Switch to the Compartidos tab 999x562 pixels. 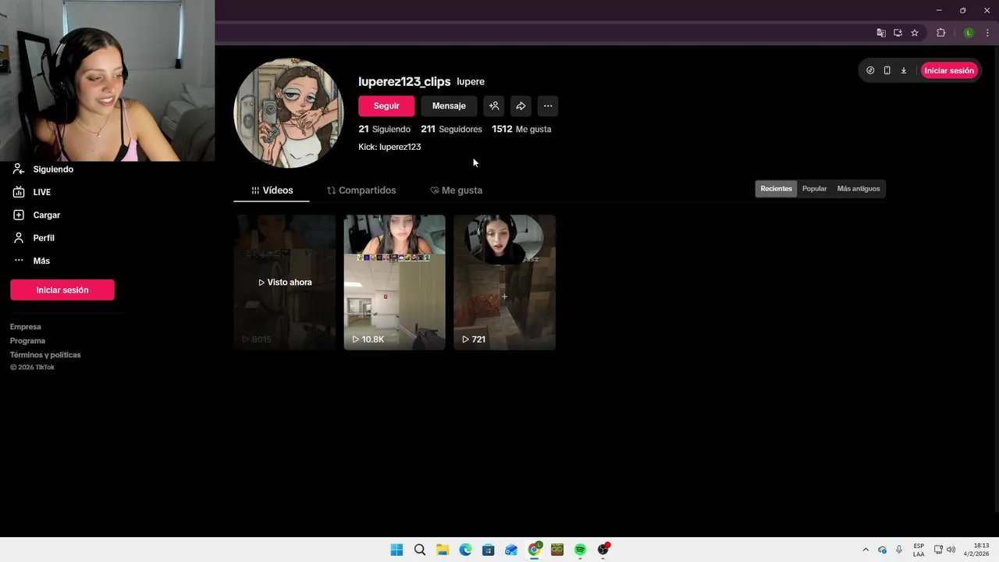(361, 190)
